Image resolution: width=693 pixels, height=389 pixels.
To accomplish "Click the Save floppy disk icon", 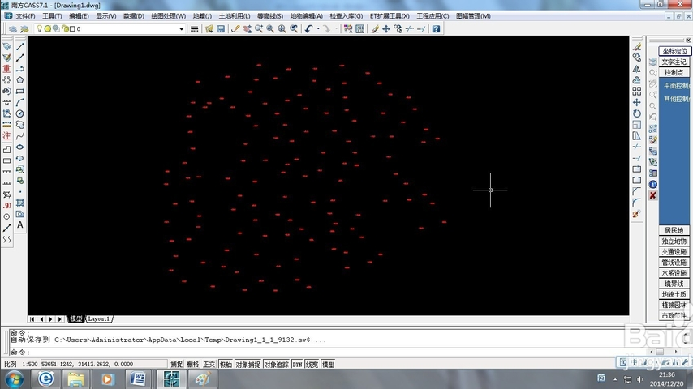I will pyautogui.click(x=221, y=28).
